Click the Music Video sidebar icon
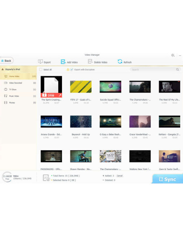This screenshot has height=237, width=183. (x=6, y=96)
